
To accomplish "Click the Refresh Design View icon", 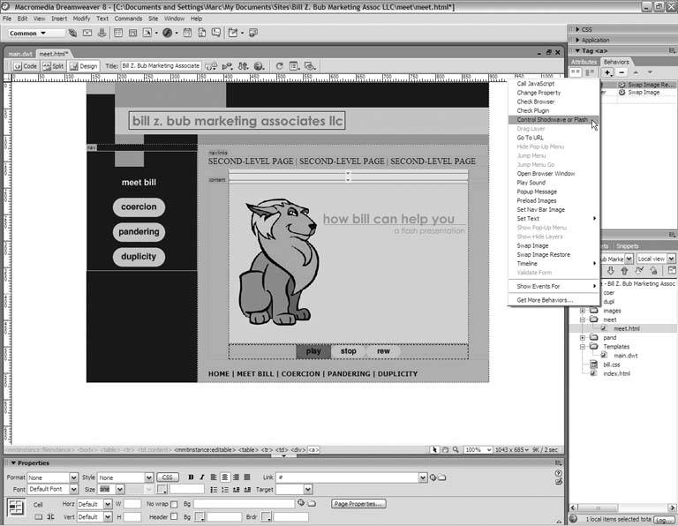I will pyautogui.click(x=279, y=66).
